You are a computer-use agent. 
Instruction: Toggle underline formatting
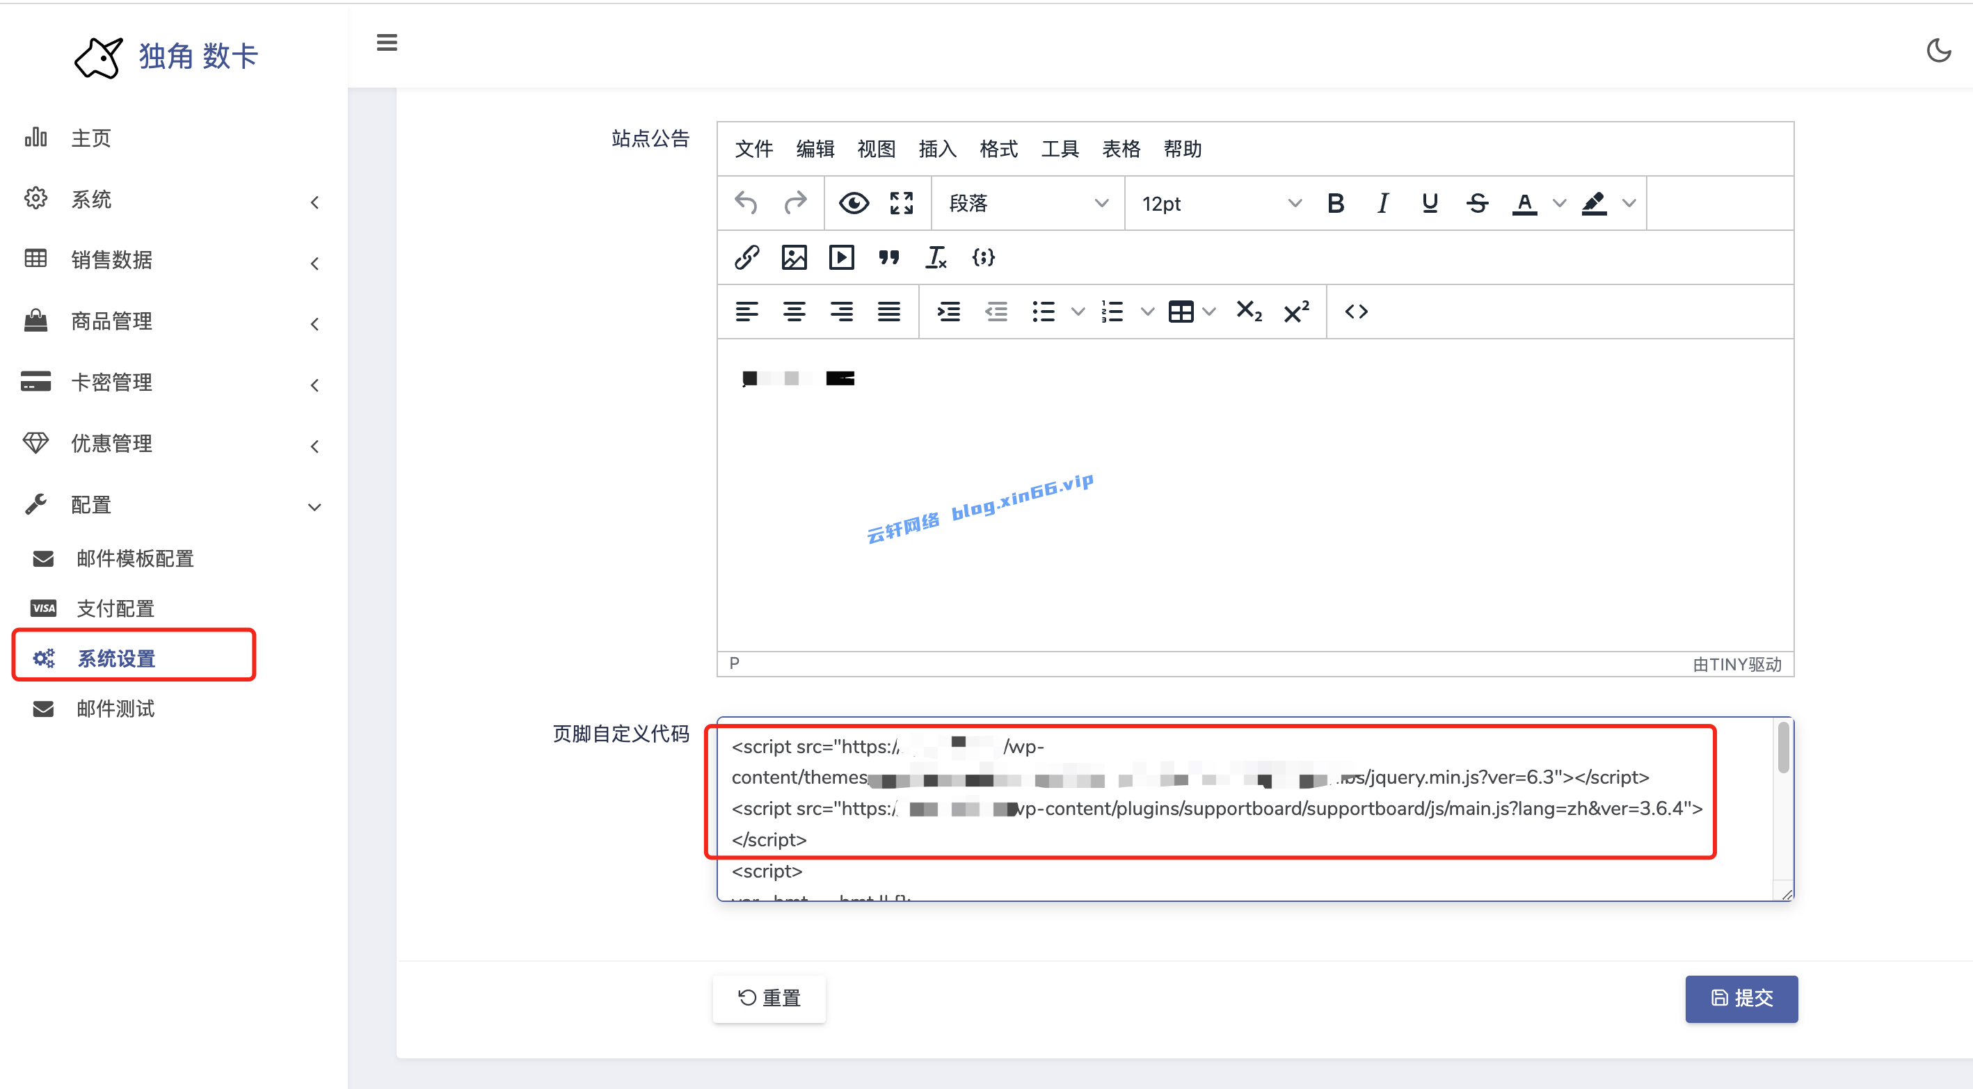click(1429, 203)
